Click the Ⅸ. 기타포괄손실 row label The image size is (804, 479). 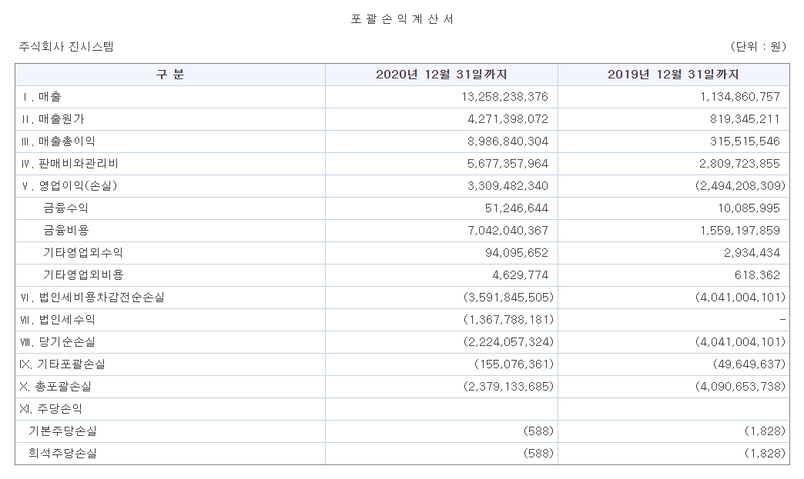pos(62,364)
